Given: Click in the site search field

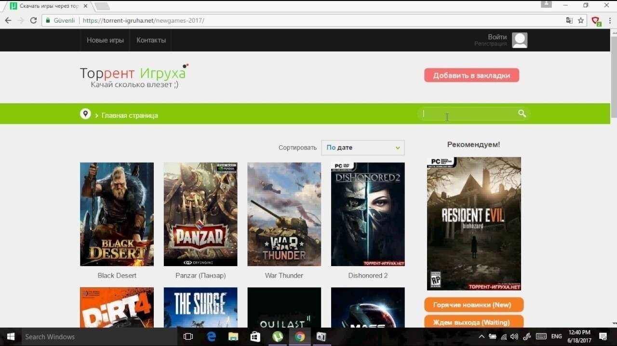Looking at the screenshot, I should [468, 114].
